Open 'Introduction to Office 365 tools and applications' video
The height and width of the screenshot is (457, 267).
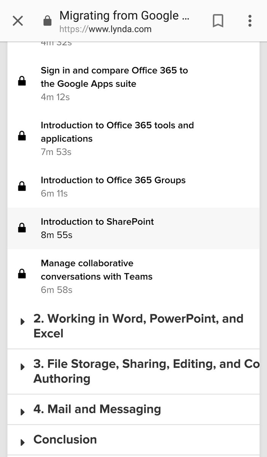point(117,132)
